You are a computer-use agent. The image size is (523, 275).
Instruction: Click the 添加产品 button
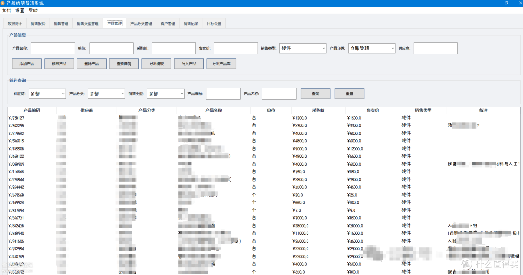coord(27,64)
